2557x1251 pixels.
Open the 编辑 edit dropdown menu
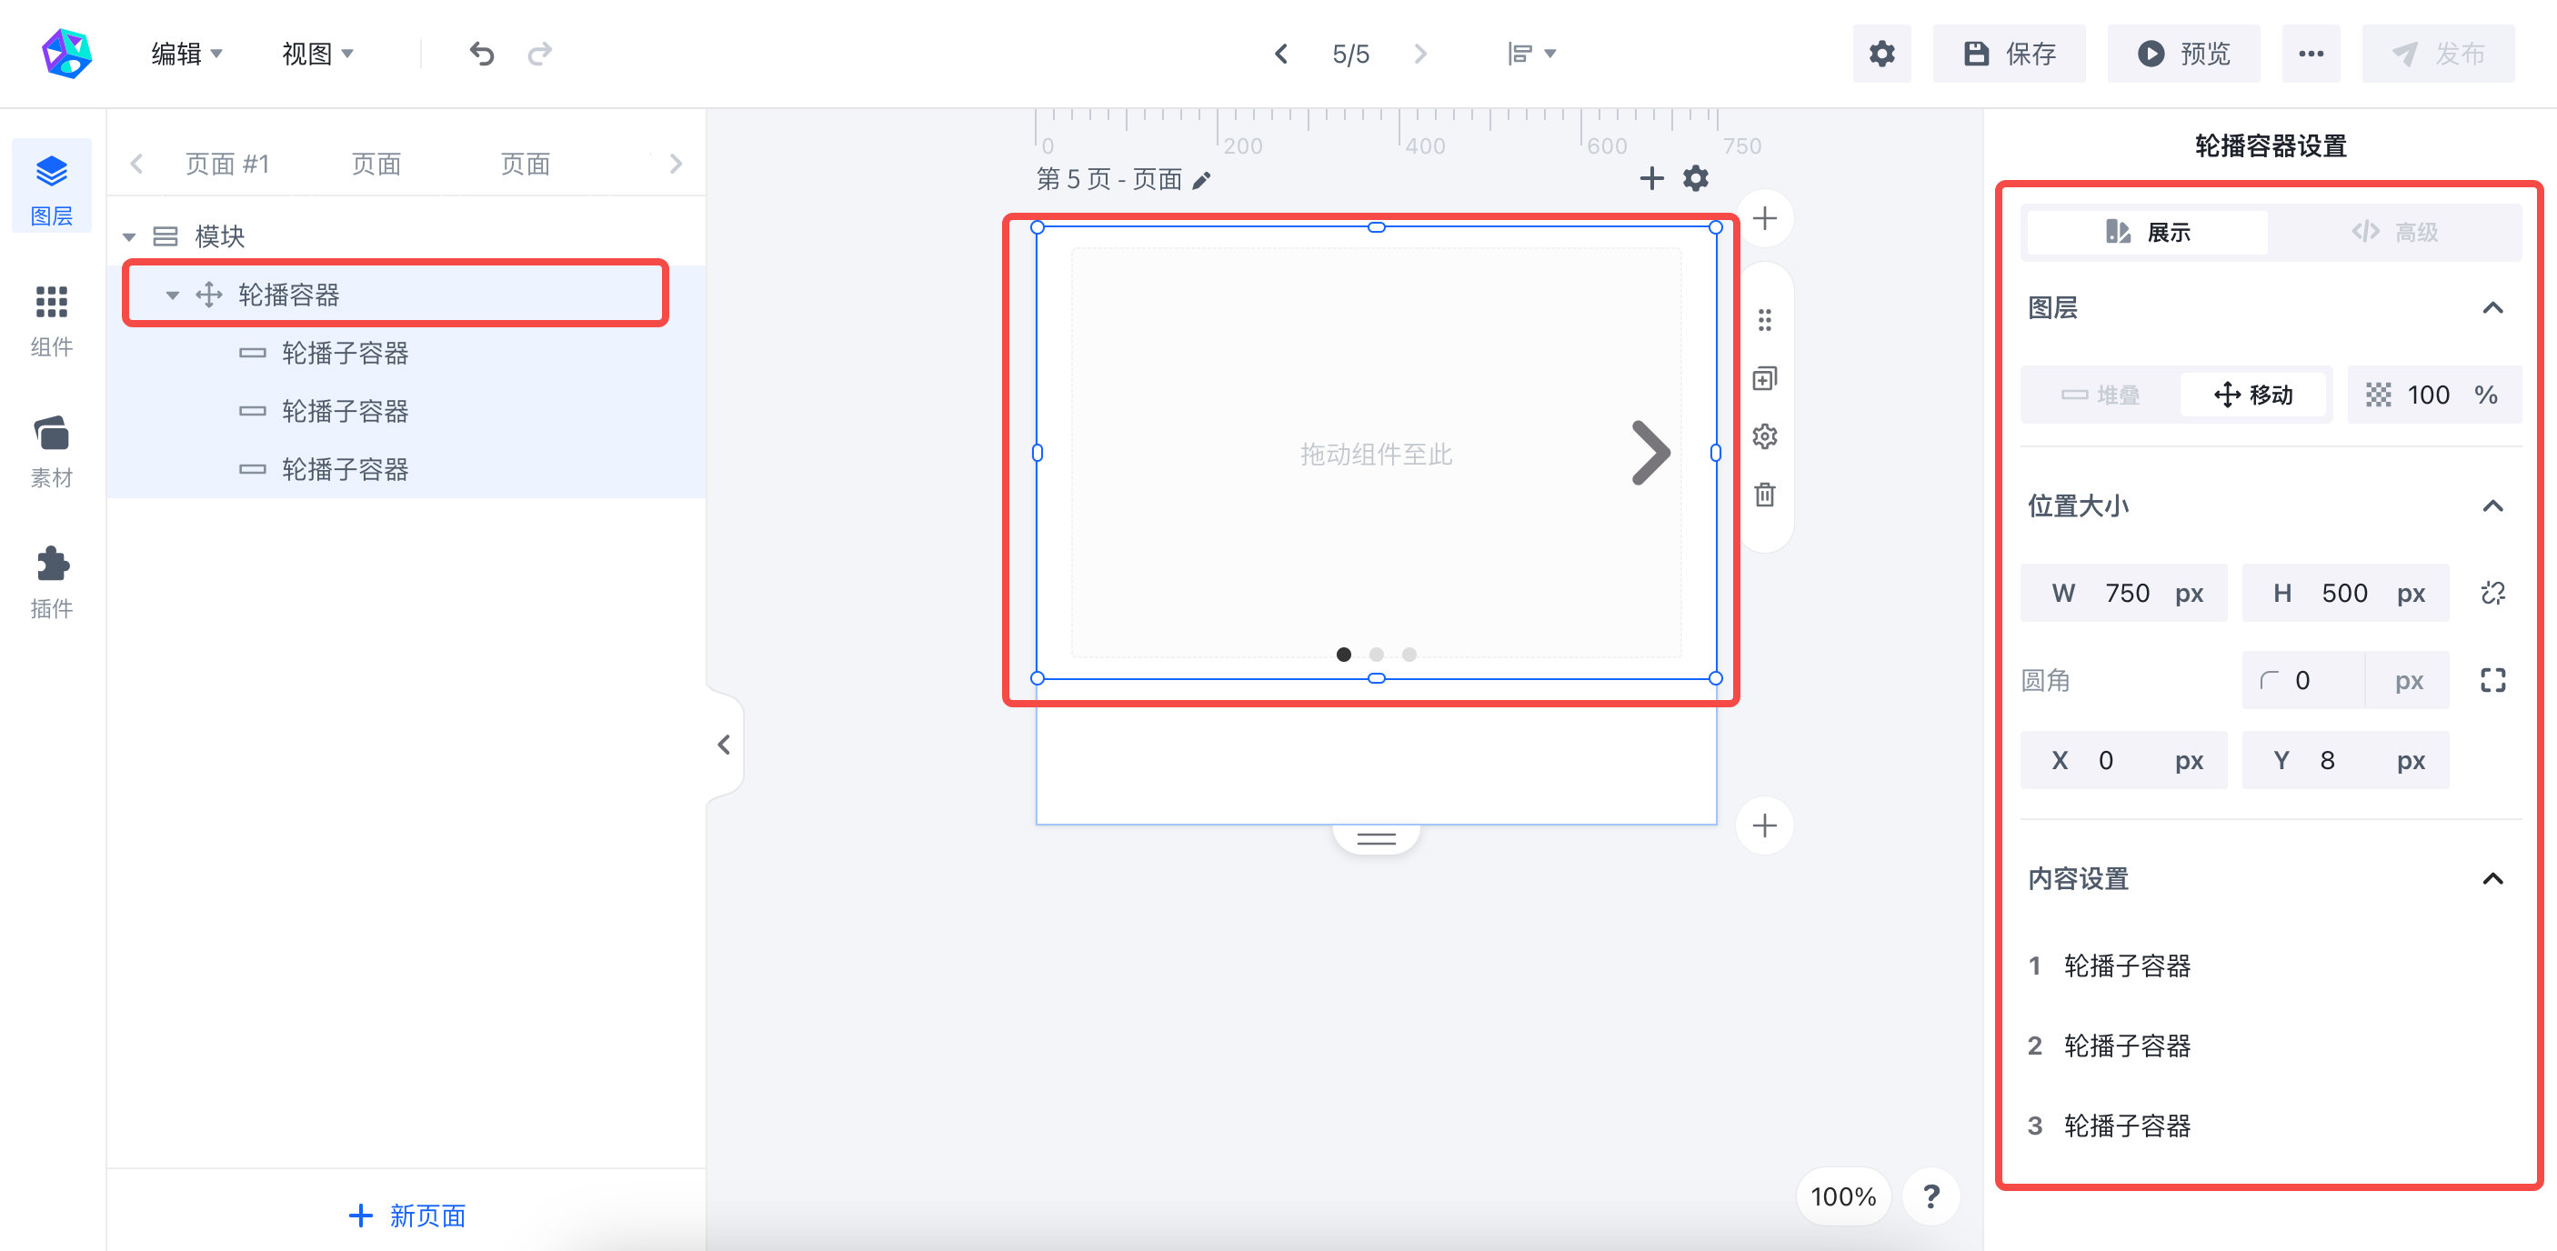coord(186,54)
